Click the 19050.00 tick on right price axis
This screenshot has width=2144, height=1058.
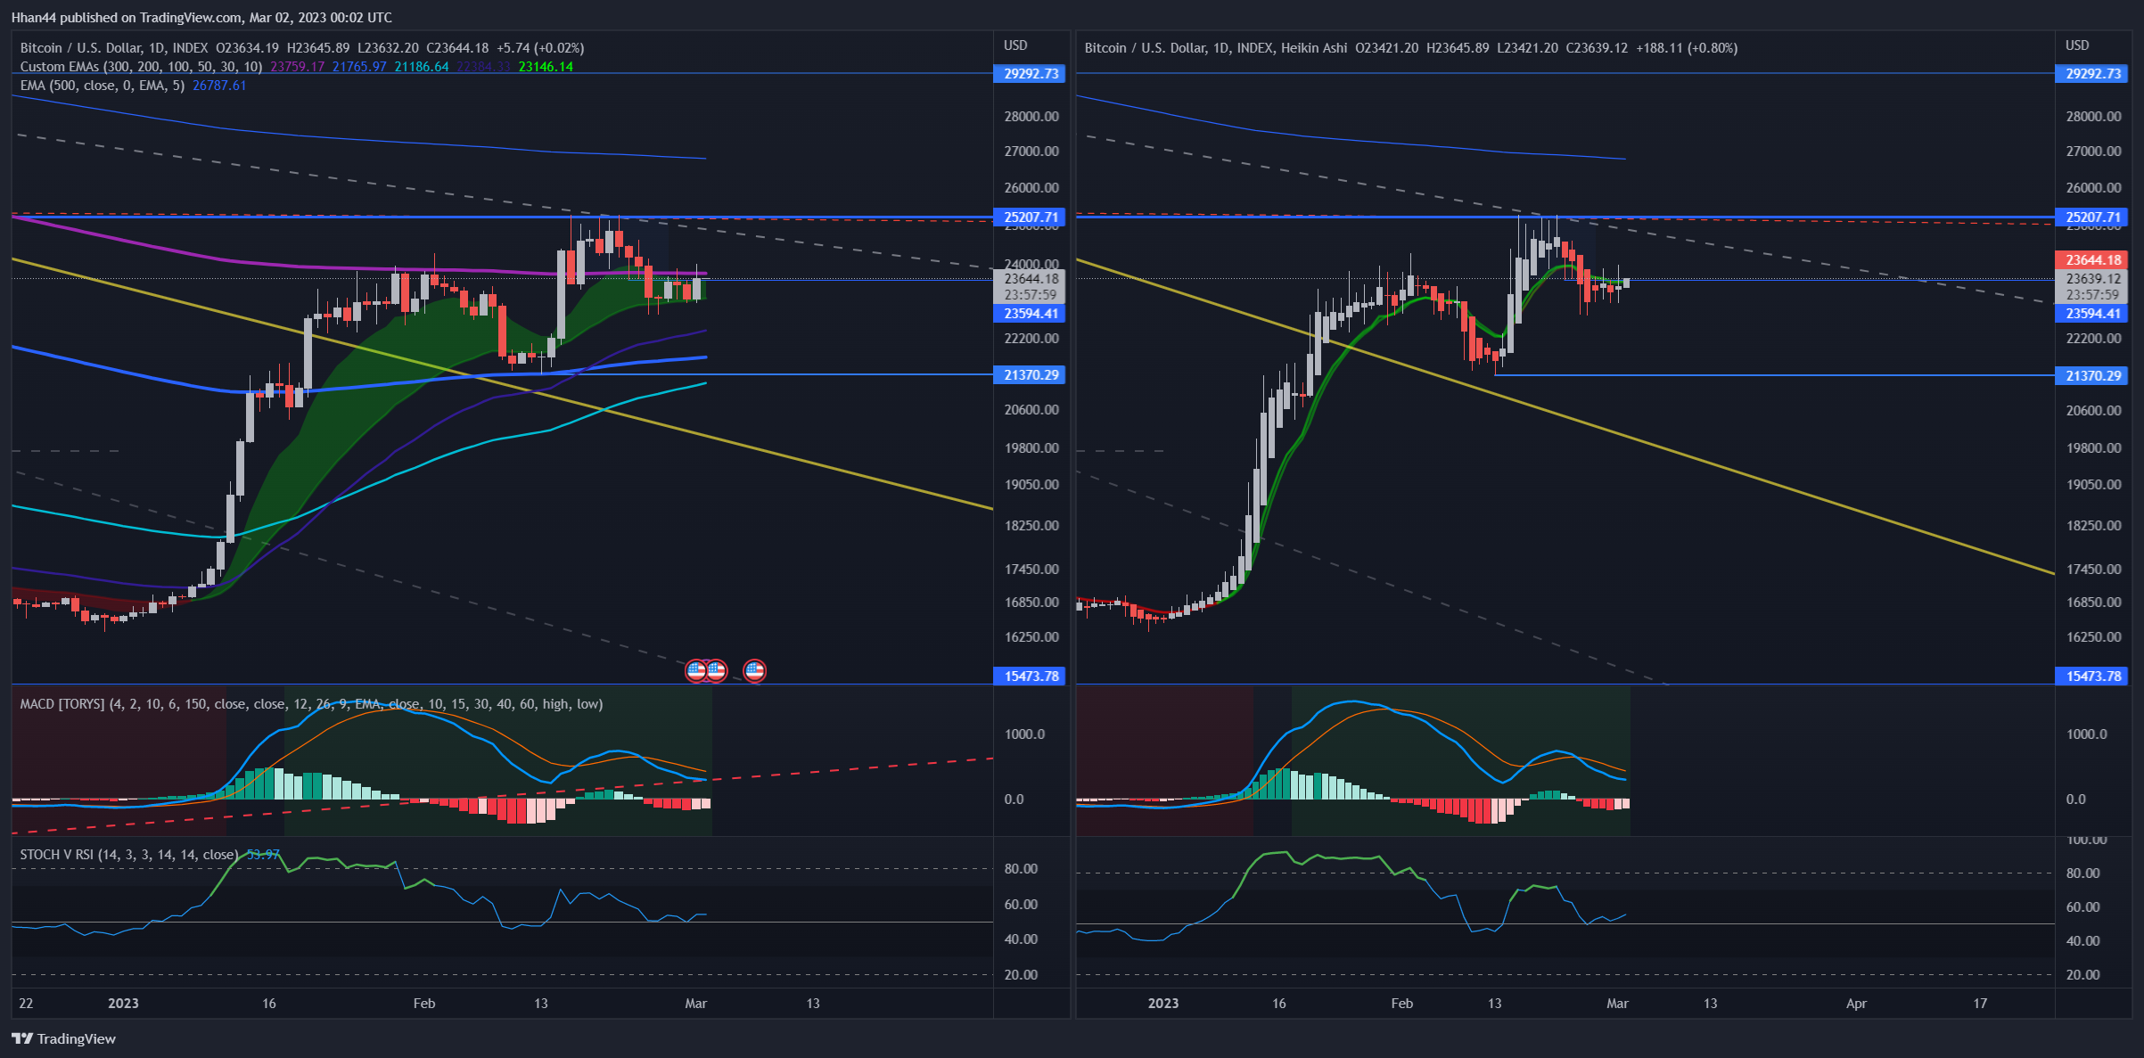pyautogui.click(x=2093, y=485)
